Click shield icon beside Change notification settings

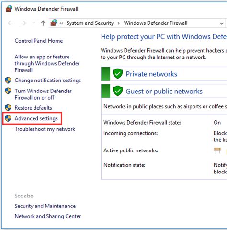point(8,80)
